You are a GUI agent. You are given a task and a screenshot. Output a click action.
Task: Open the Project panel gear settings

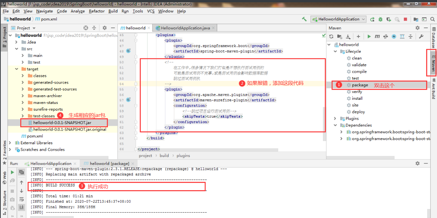[x=105, y=28]
